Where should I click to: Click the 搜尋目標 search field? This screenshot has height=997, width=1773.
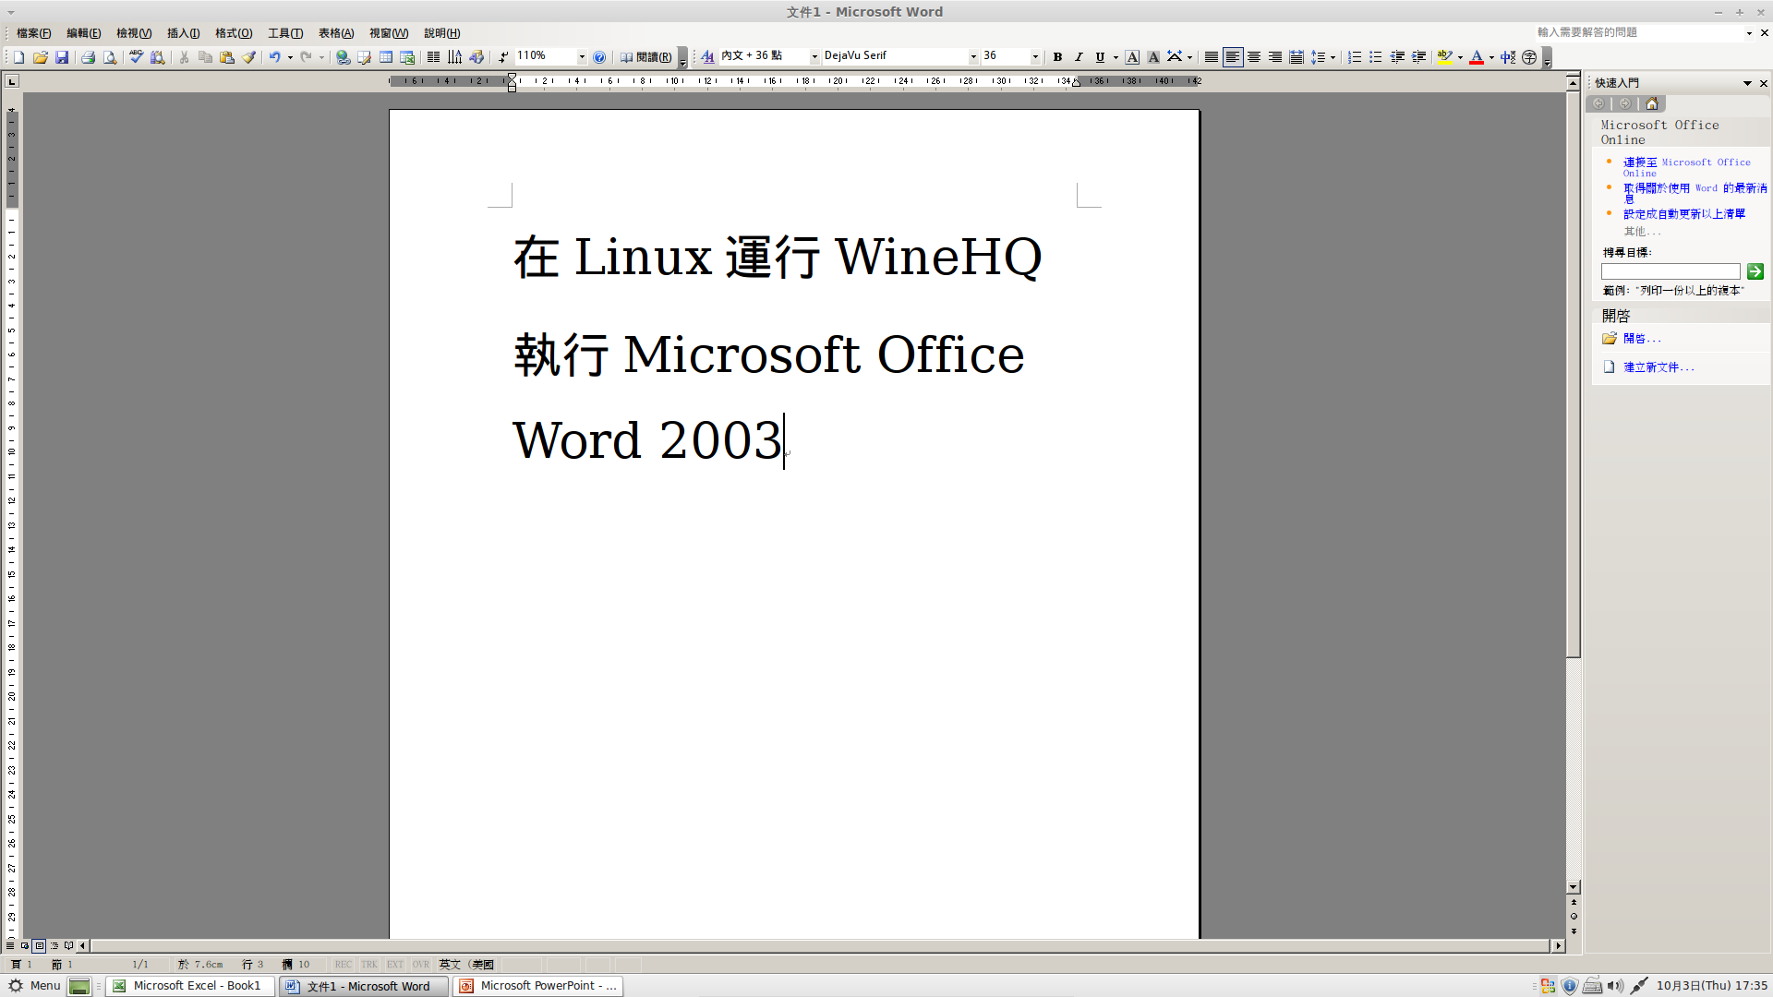tap(1670, 271)
